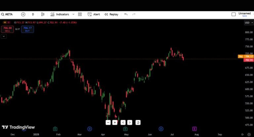
Task: Click the OHLC values in chart legend
Action: click(x=45, y=22)
